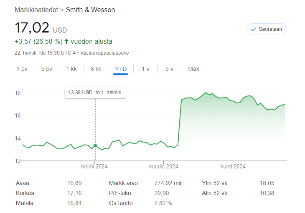305x213 pixels.
Task: Click the +3,57 (26,58 %) change text
Action: coord(38,42)
